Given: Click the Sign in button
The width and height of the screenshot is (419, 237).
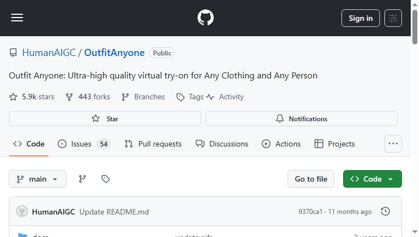Looking at the screenshot, I should pyautogui.click(x=361, y=18).
